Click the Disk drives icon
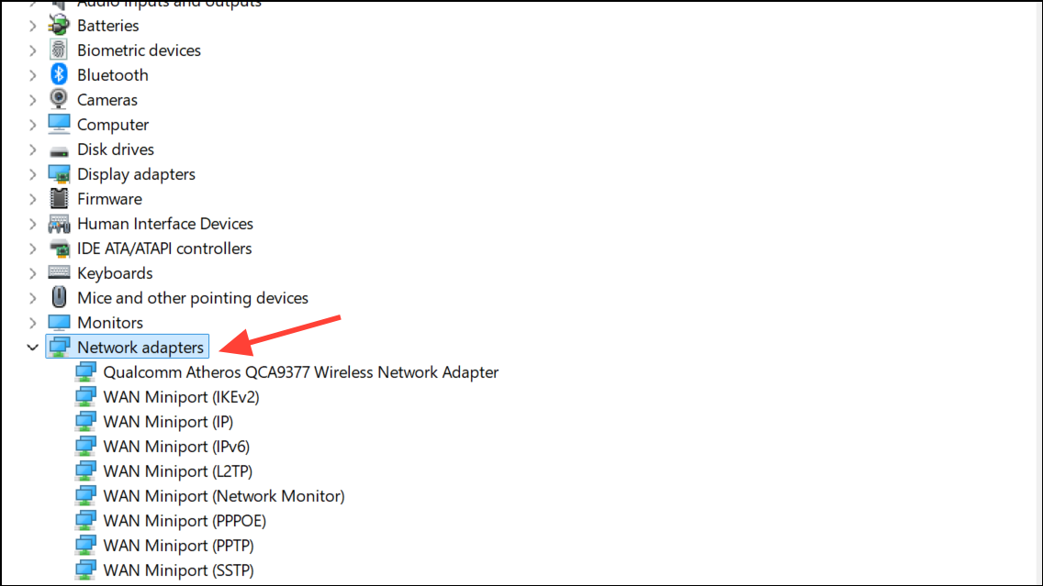Screen dimensions: 1043x586 pyautogui.click(x=59, y=151)
